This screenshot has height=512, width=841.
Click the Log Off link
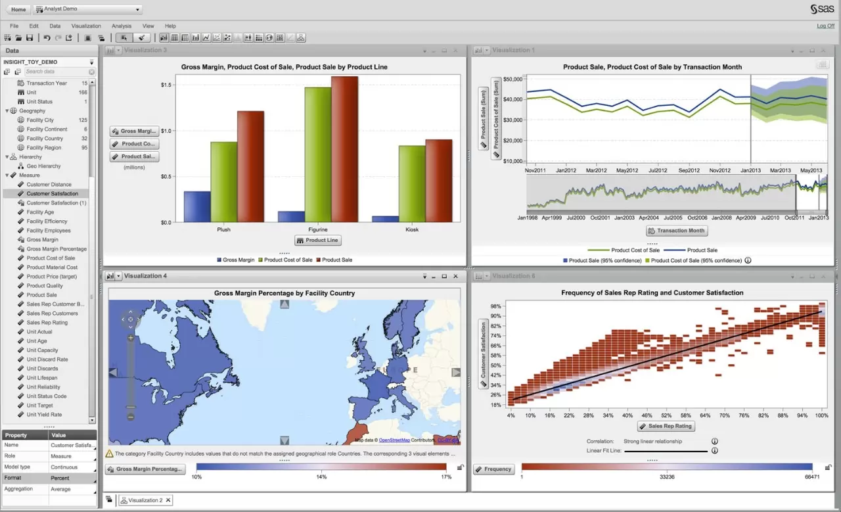coord(825,26)
